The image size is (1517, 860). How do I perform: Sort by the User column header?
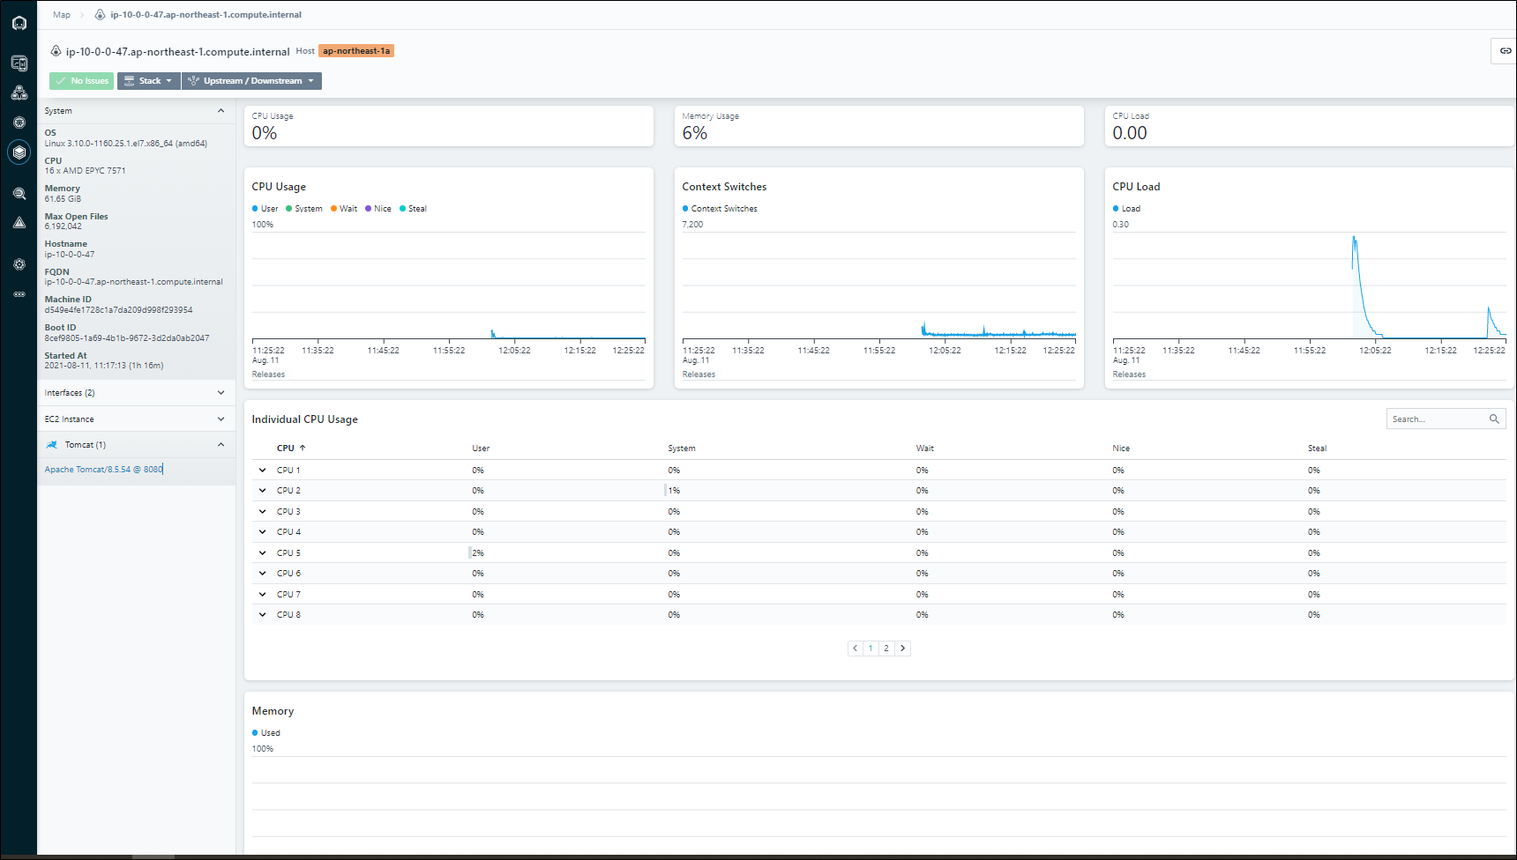(481, 449)
